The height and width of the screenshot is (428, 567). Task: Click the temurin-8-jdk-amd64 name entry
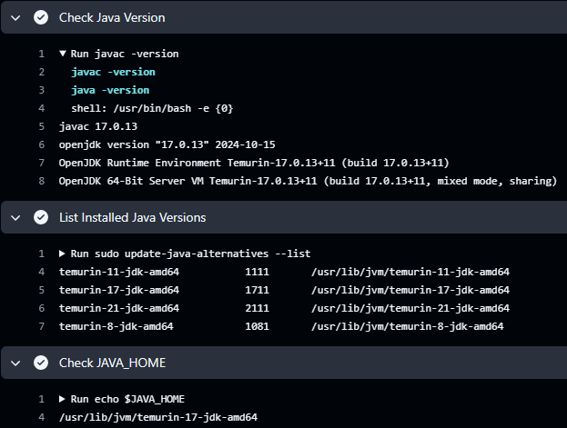click(x=116, y=326)
